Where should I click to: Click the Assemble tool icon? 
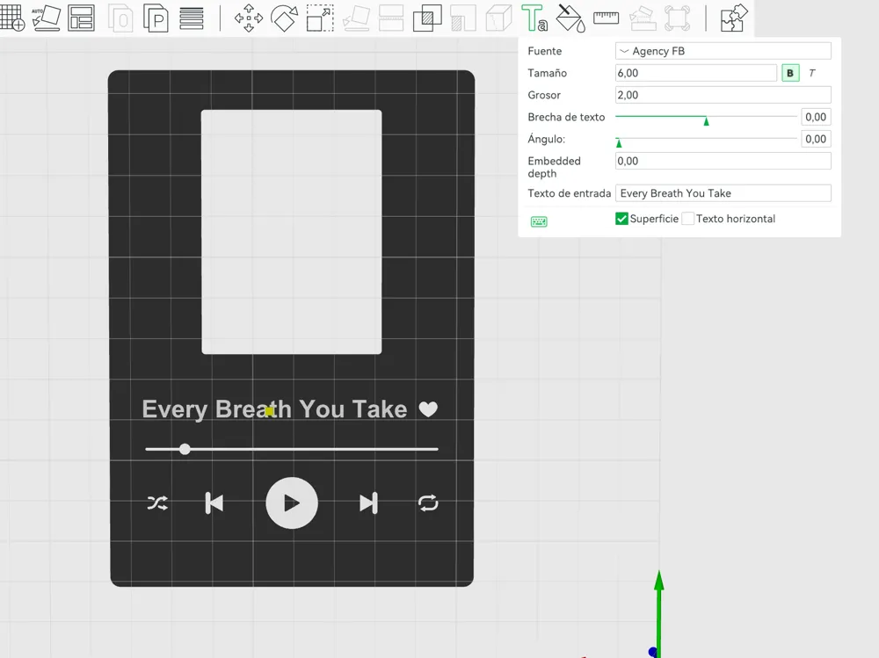(642, 18)
